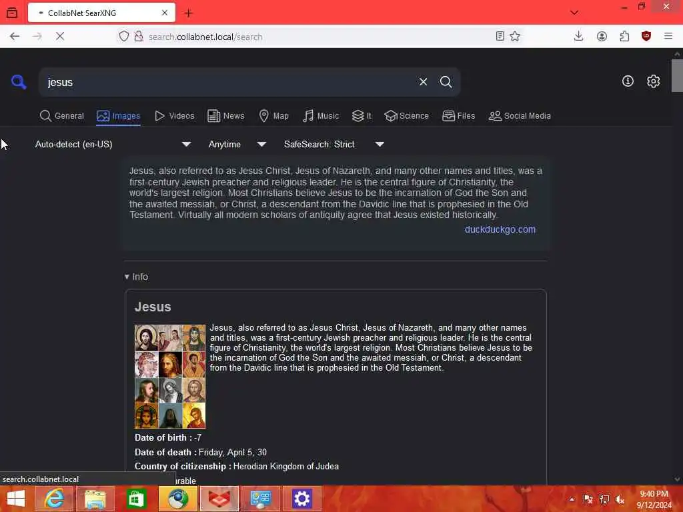
Task: Click the Date of death text
Action: [201, 453]
